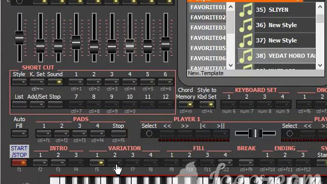Open the FAVORITE06 bank

(x=208, y=58)
